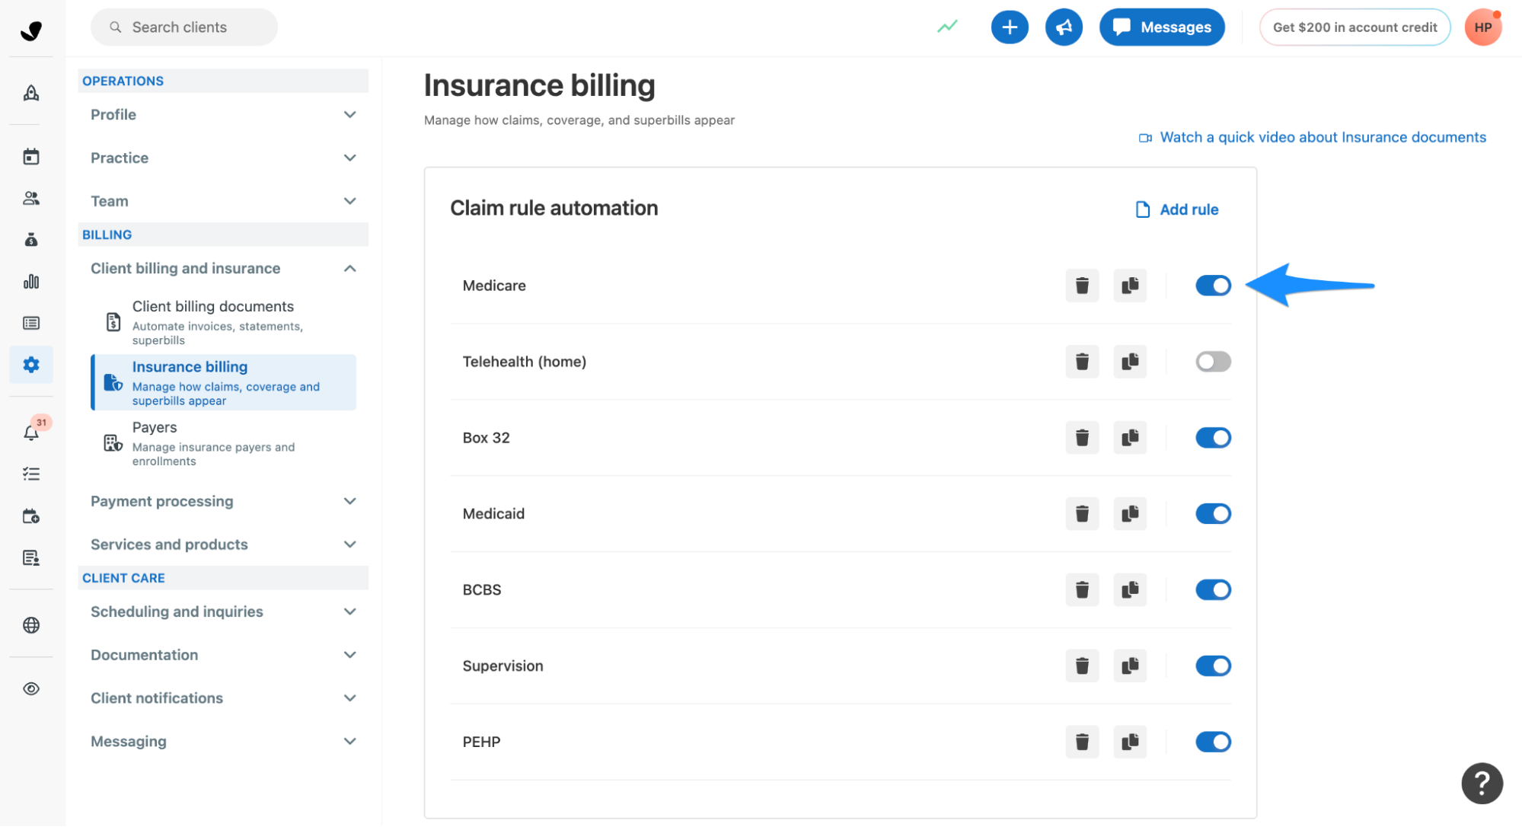The image size is (1522, 827).
Task: Click the blue plus create button
Action: (x=1010, y=27)
